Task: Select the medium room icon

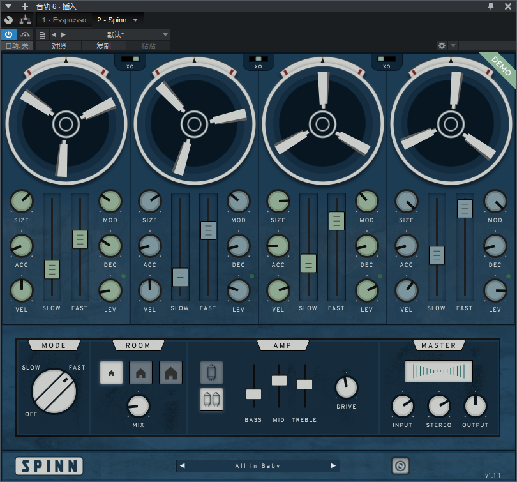Action: (141, 373)
